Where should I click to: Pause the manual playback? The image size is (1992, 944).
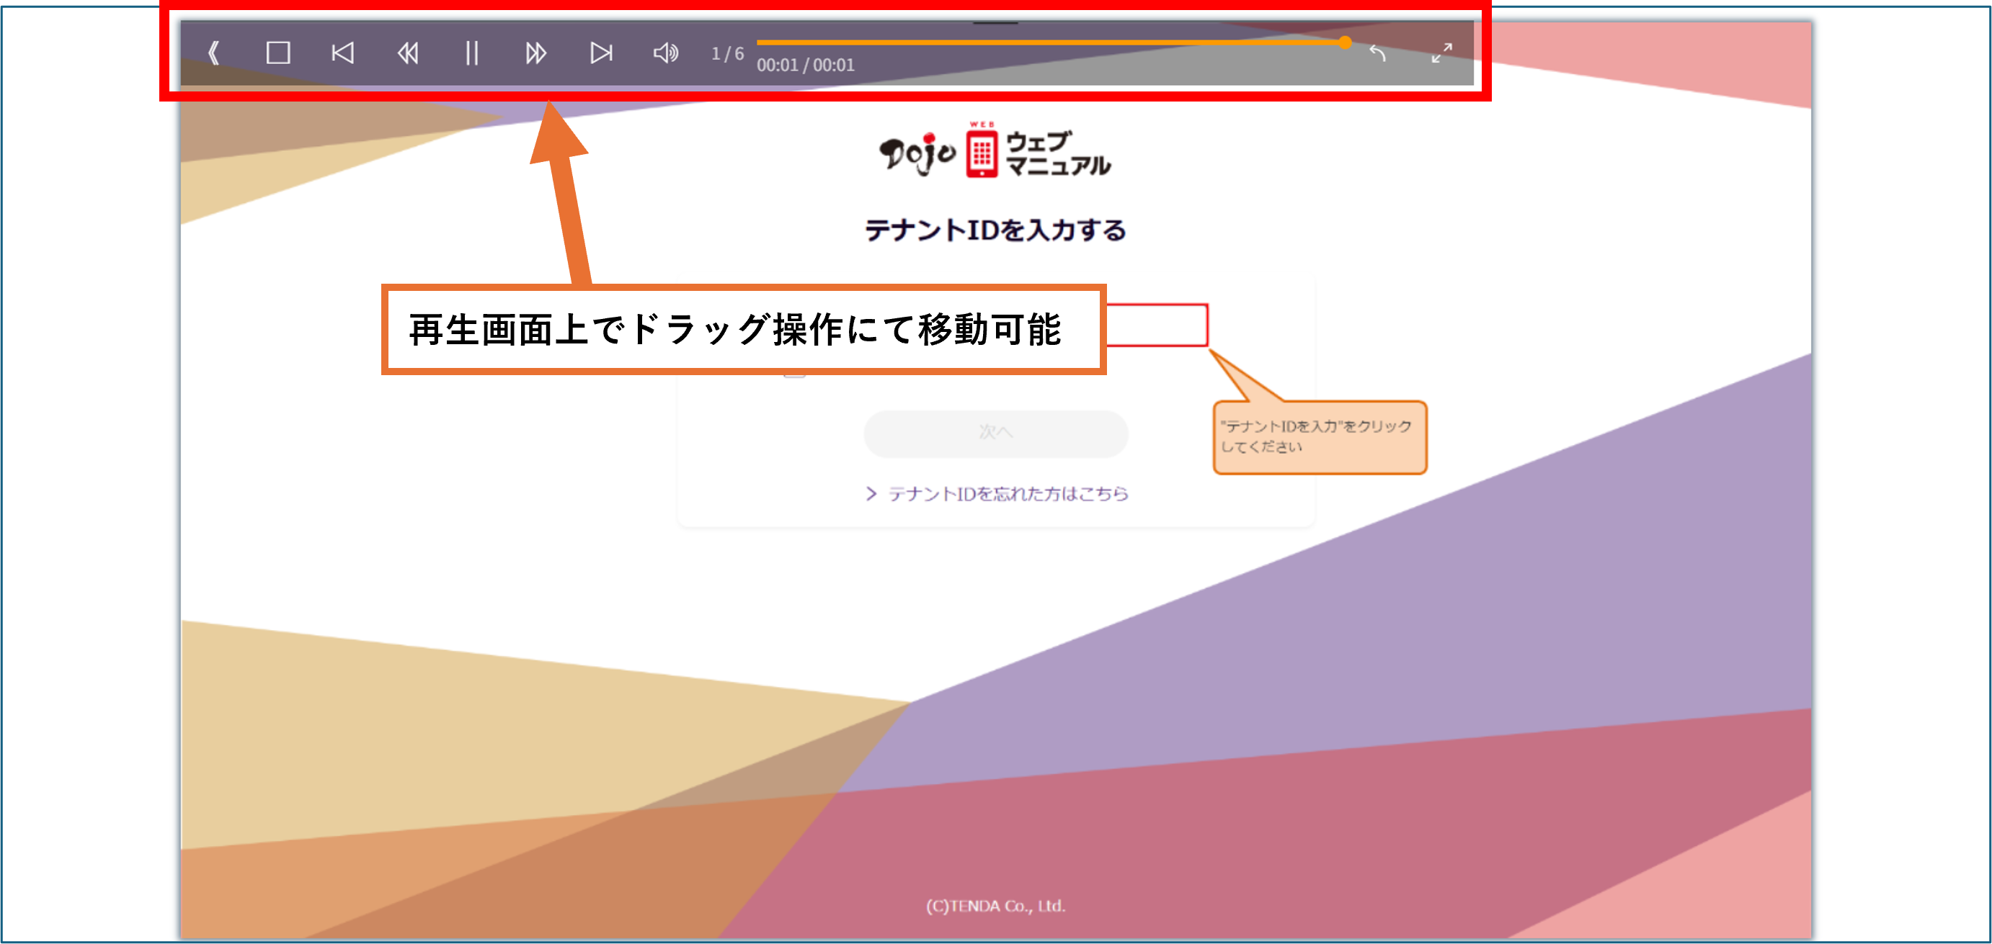pos(472,53)
